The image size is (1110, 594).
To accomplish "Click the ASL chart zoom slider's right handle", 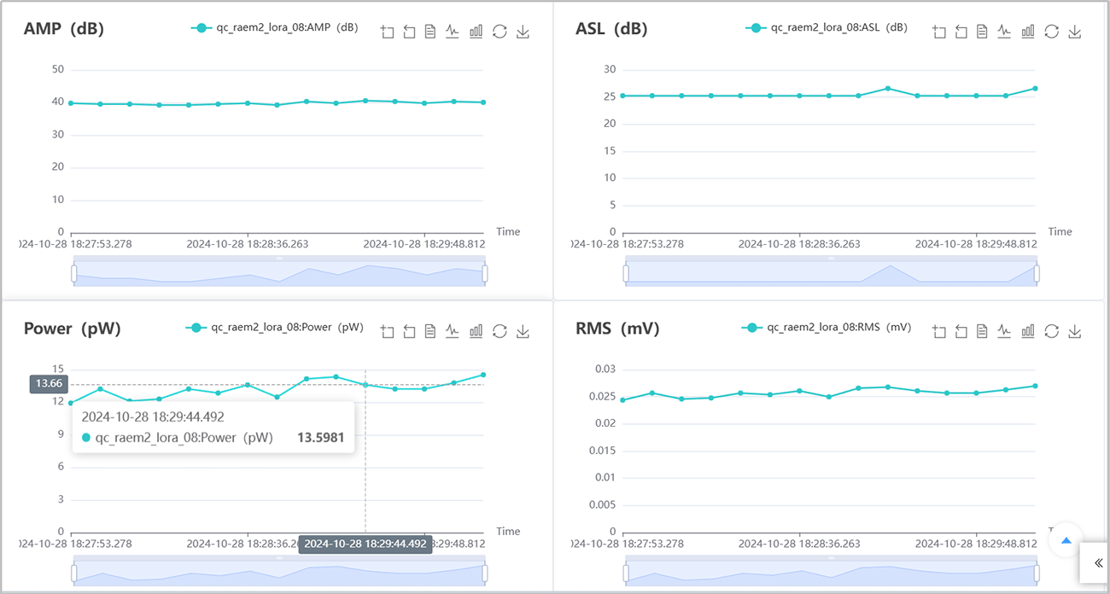I will (x=1037, y=273).
